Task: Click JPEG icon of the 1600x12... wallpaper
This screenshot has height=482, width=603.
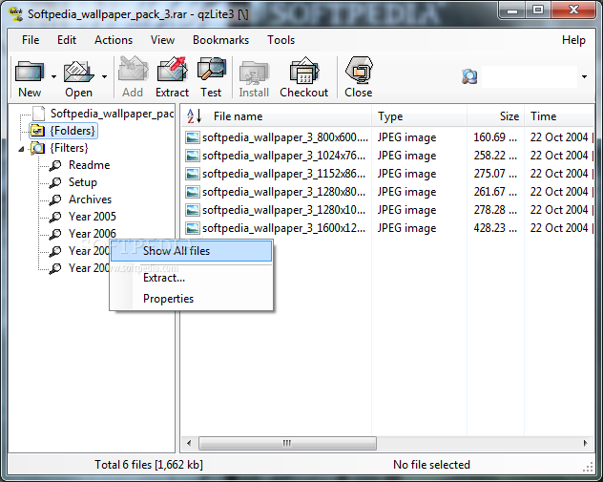Action: 193,228
